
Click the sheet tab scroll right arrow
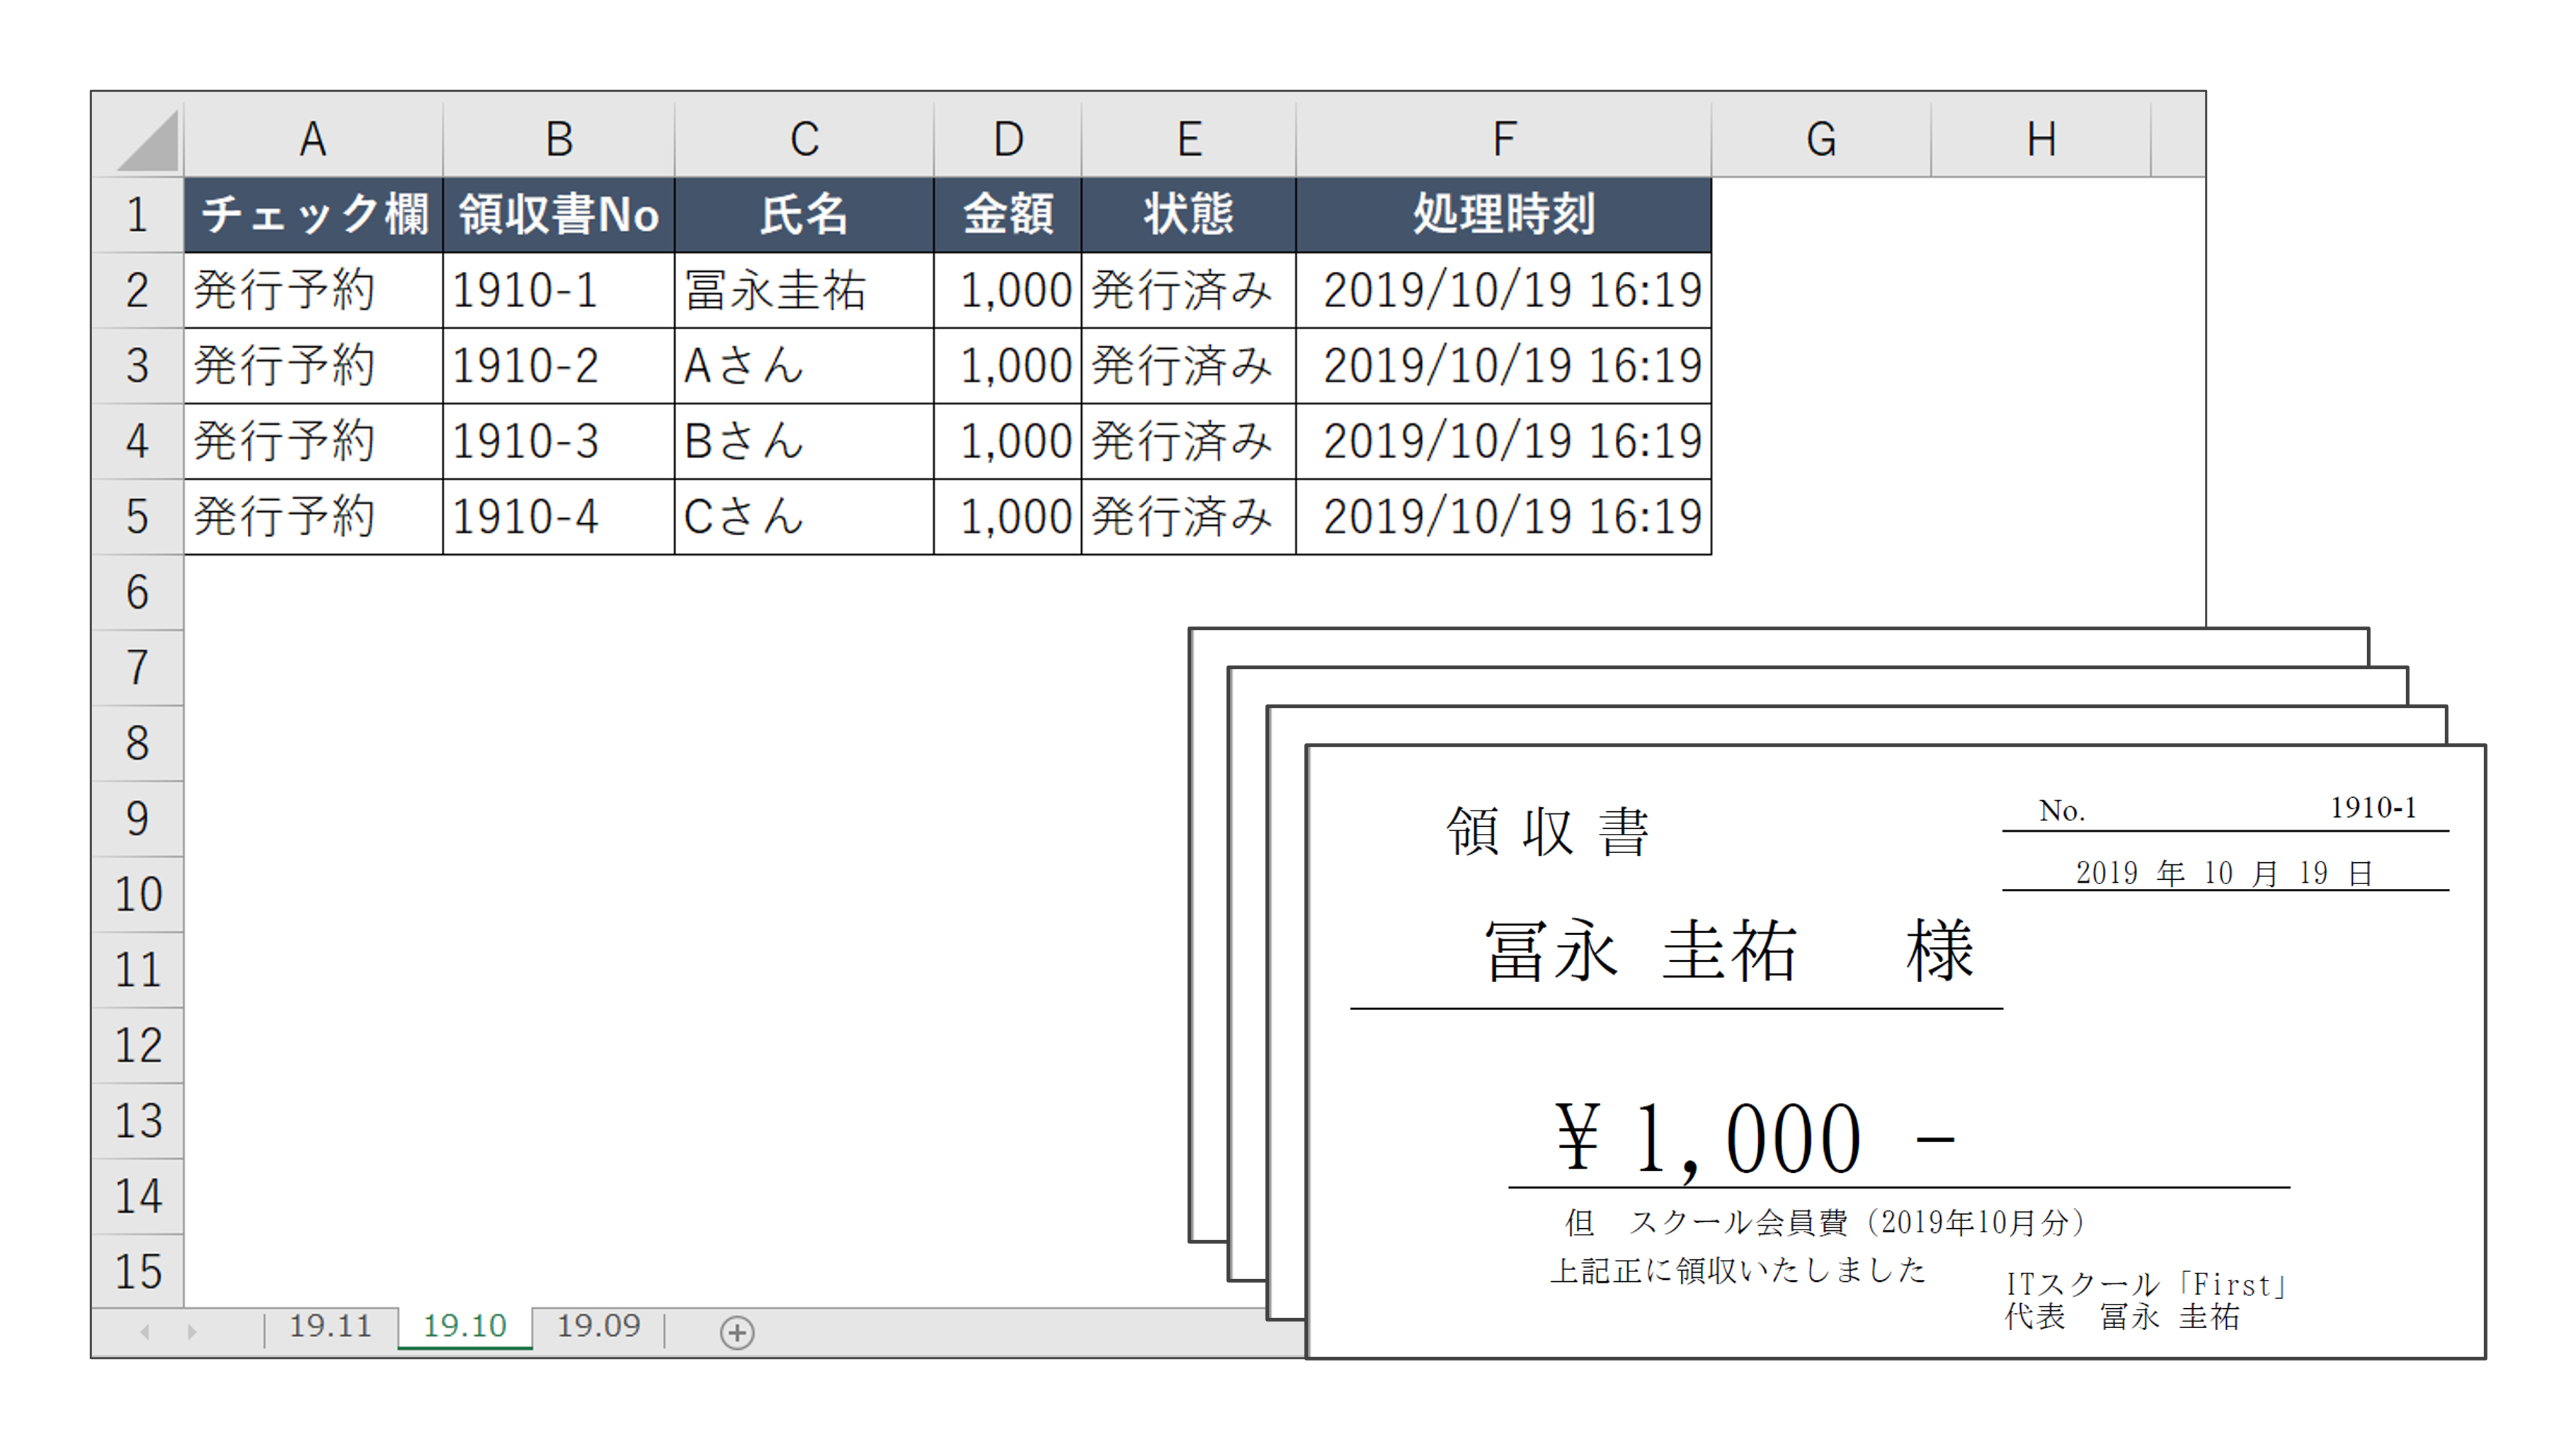(x=192, y=1332)
